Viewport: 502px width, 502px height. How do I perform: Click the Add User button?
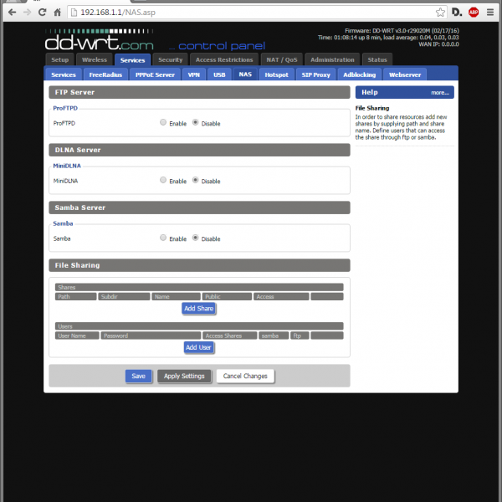(198, 347)
